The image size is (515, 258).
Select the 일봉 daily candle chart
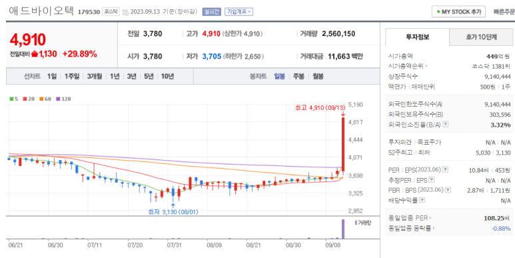280,76
